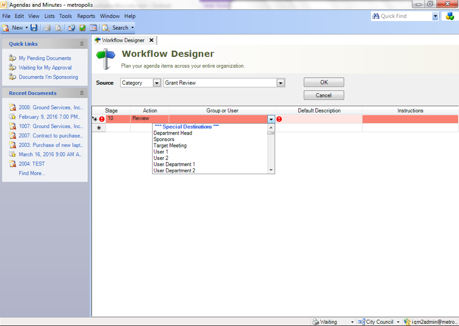Collapse the Quick Links panel
The image size is (459, 326).
click(x=82, y=44)
